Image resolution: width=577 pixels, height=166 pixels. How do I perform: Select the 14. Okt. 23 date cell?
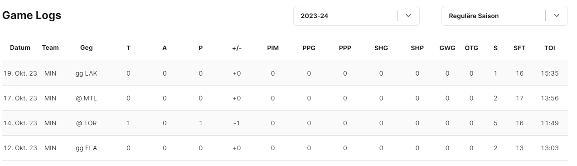click(20, 123)
